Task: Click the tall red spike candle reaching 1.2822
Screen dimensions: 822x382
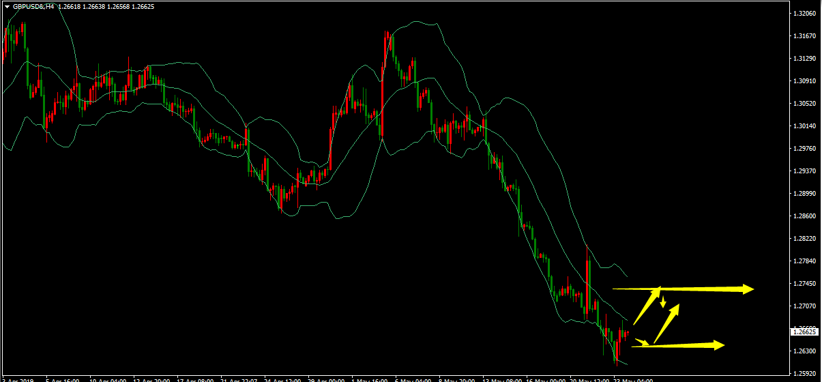Action: tap(587, 273)
